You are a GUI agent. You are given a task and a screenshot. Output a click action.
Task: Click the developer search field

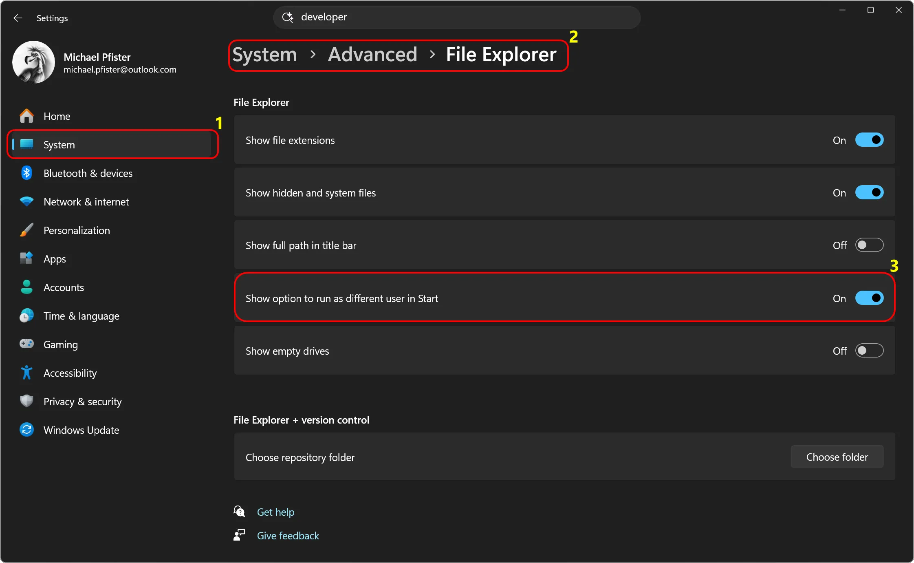[x=456, y=17]
